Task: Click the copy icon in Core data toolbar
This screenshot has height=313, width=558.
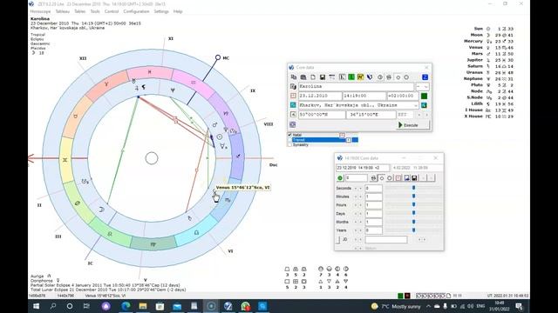Action: pos(294,77)
